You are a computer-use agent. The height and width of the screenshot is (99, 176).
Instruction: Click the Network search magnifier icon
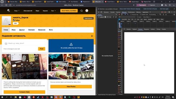[128, 15]
